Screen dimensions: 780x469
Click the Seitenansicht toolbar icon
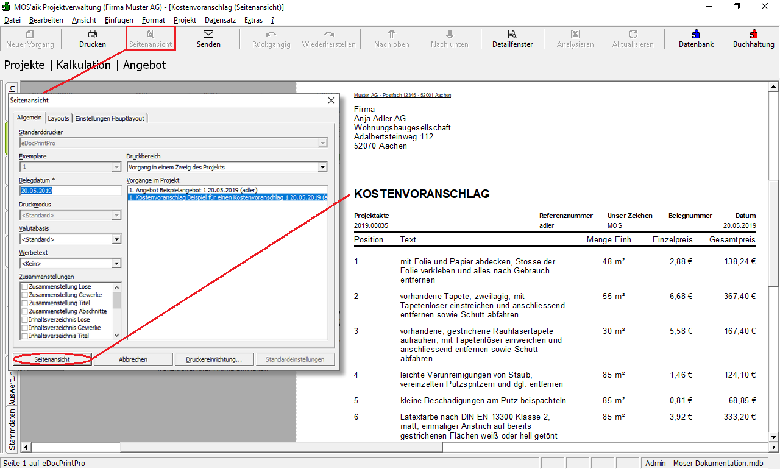click(151, 35)
